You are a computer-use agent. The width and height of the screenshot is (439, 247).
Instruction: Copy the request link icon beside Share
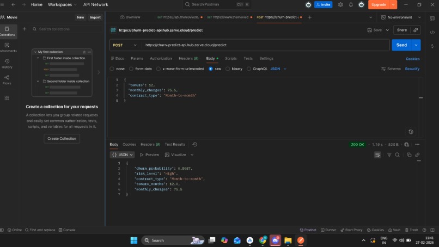[x=416, y=30]
